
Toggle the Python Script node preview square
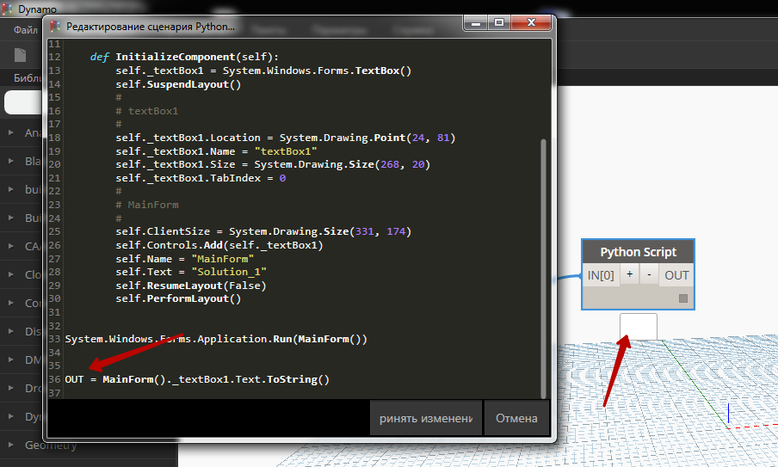pyautogui.click(x=683, y=298)
